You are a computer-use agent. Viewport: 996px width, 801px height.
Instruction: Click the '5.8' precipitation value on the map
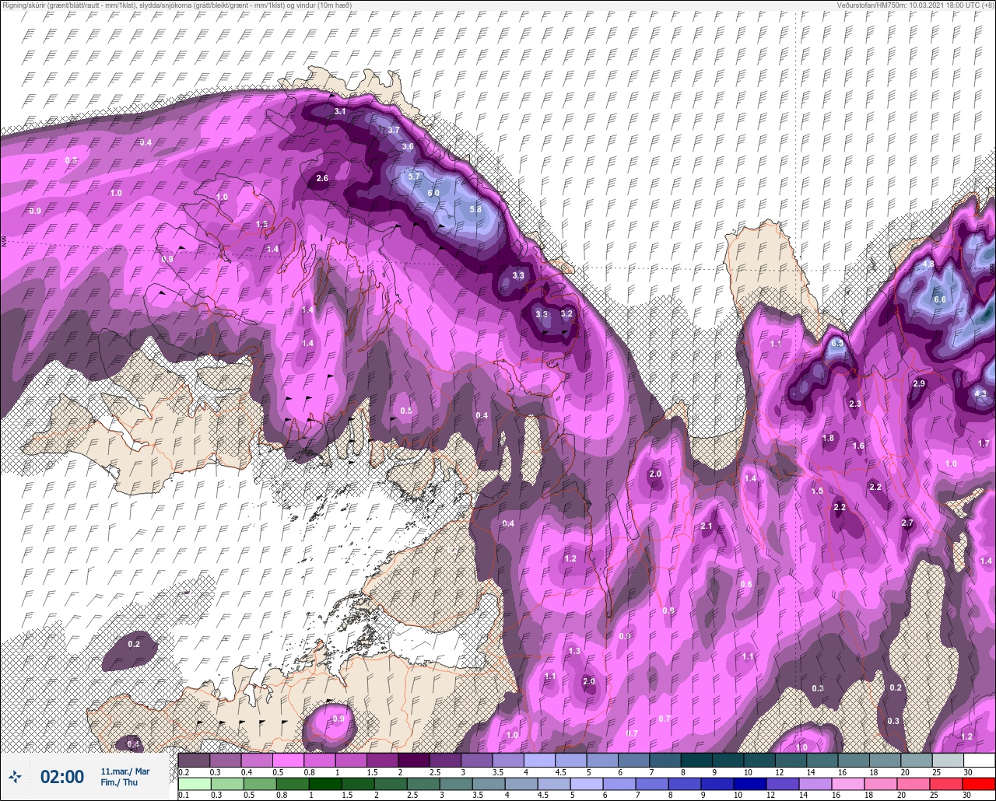click(x=475, y=209)
